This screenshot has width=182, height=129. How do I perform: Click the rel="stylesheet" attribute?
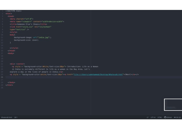coord(43,27)
